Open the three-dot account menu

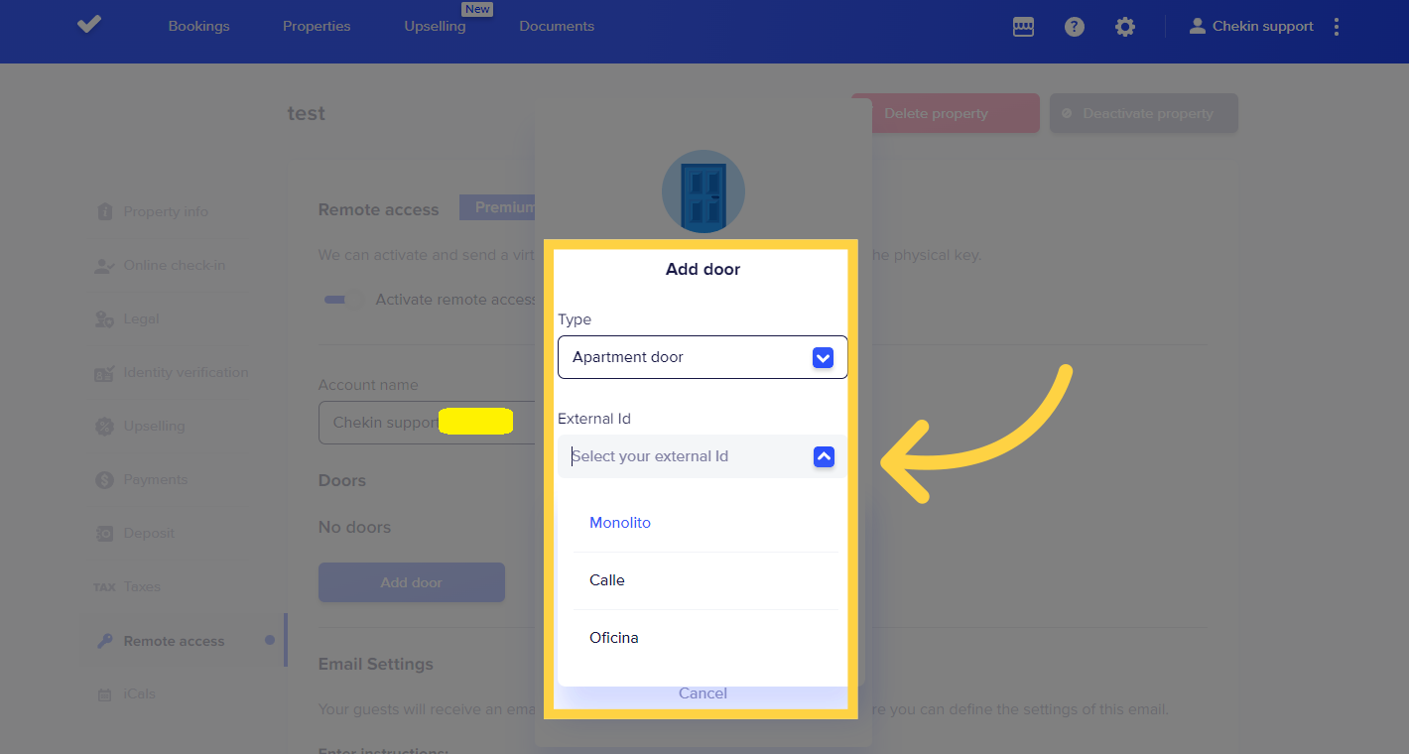[1337, 27]
